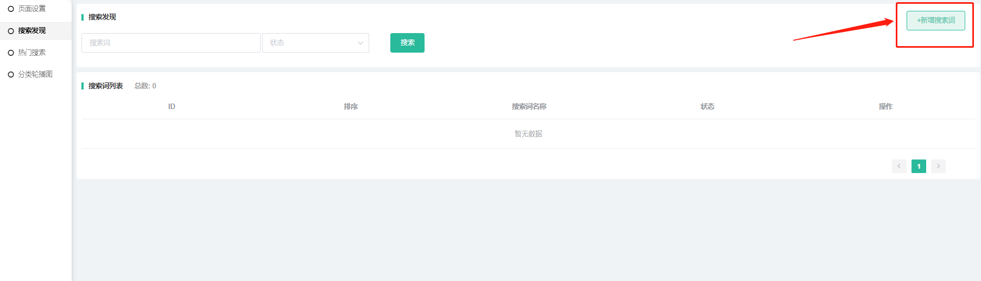981x281 pixels.
Task: Go to previous page with left chevron
Action: click(899, 166)
